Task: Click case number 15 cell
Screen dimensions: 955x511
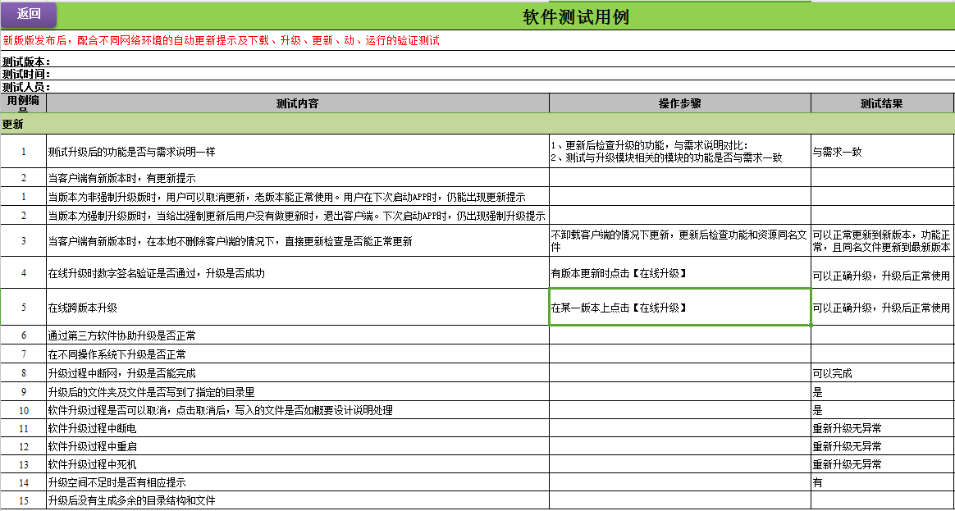Action: tap(24, 501)
